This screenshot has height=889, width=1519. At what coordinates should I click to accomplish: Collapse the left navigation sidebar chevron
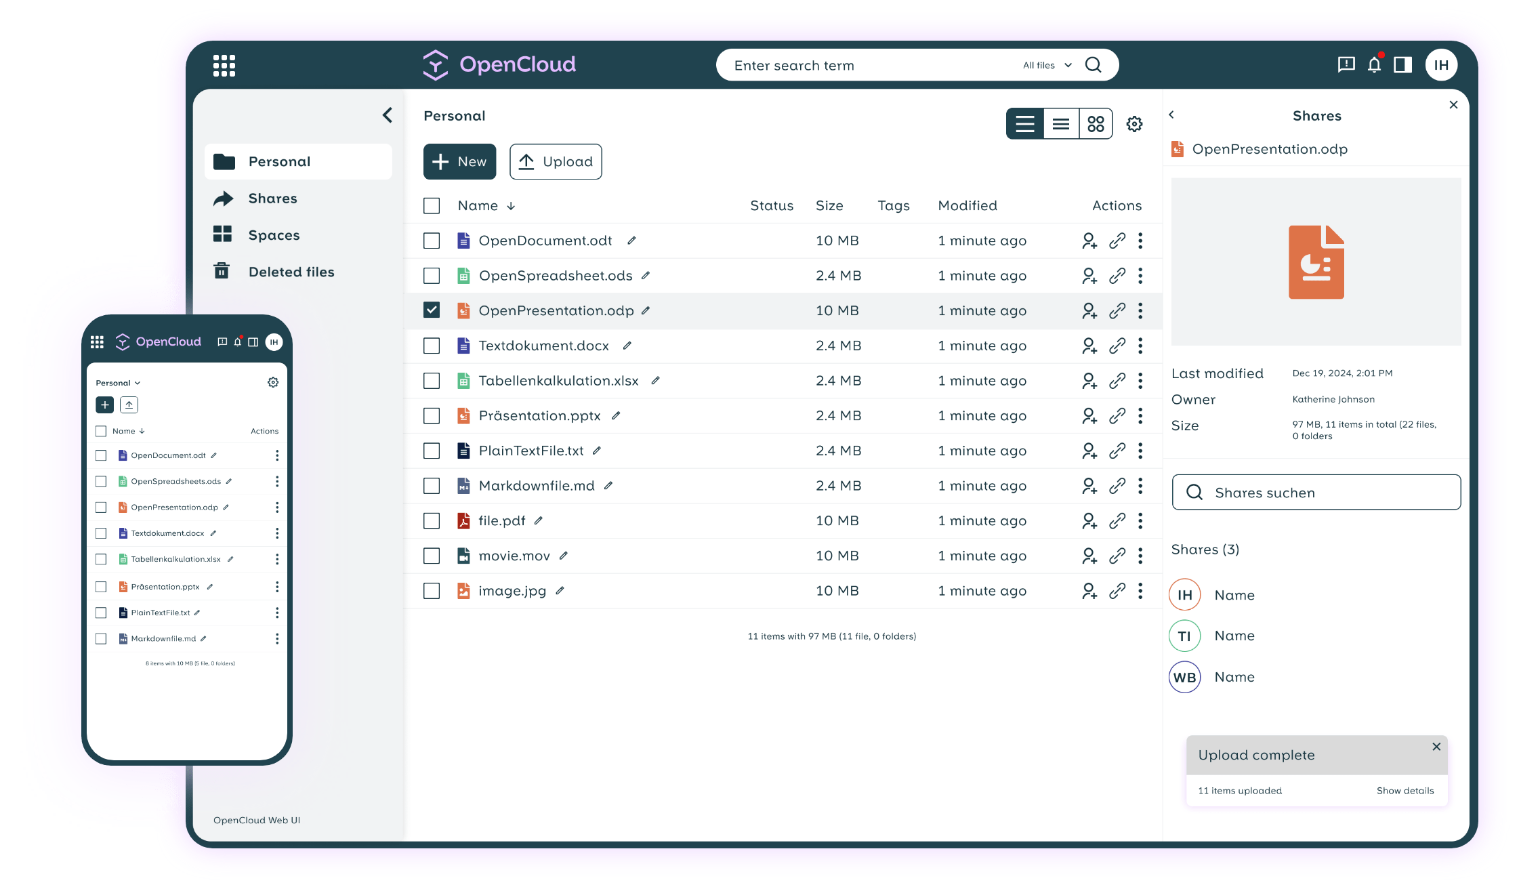click(x=388, y=115)
